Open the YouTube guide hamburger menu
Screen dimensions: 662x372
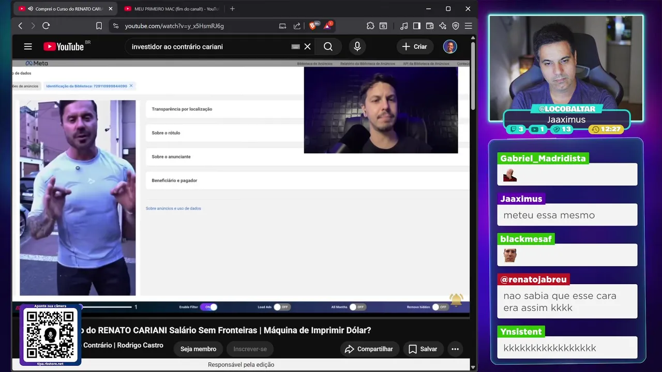(28, 47)
